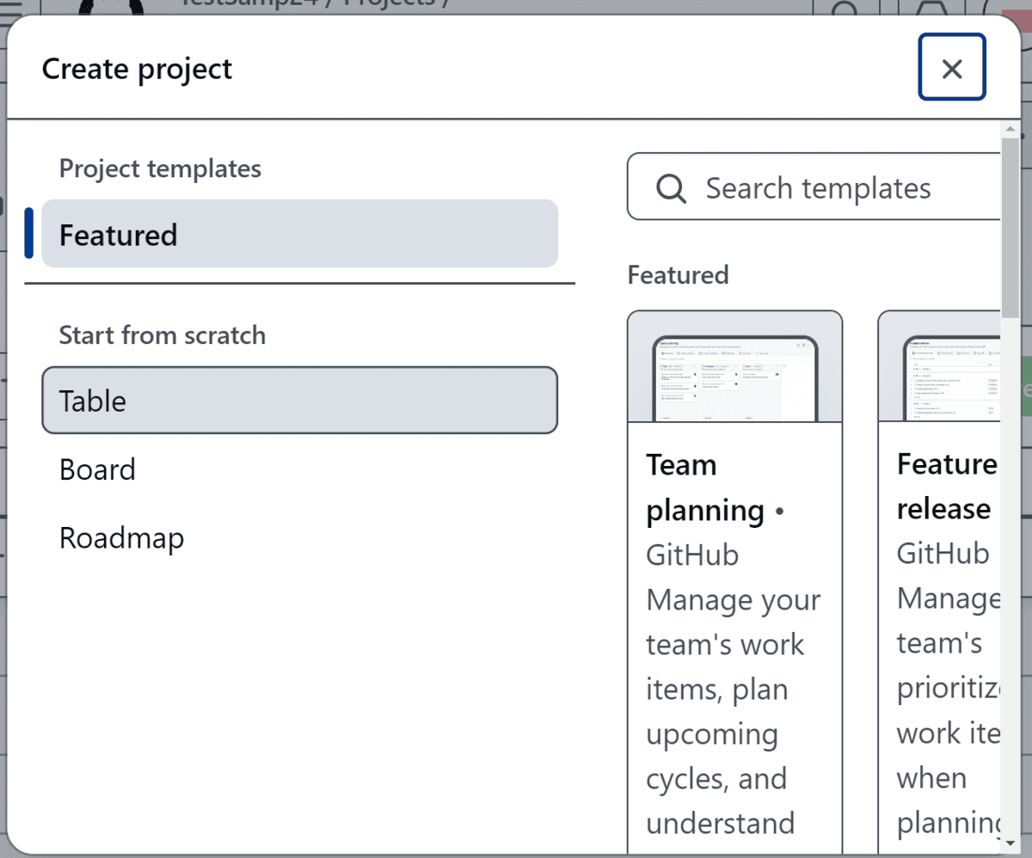Image resolution: width=1032 pixels, height=858 pixels.
Task: Choose the Board layout option
Action: (x=97, y=469)
